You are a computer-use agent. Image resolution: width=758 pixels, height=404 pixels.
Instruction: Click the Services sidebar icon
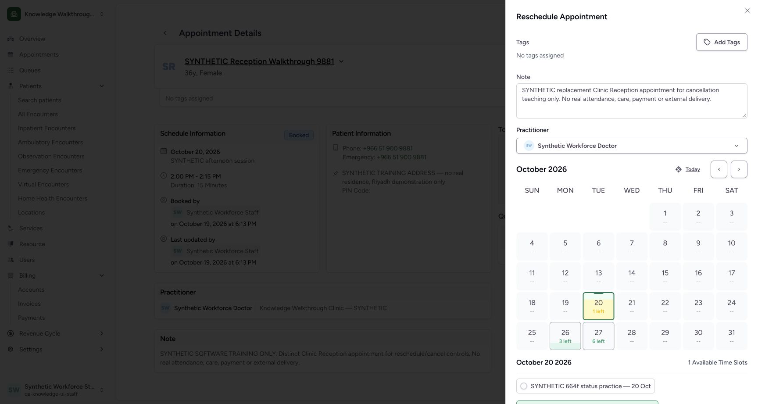[11, 228]
